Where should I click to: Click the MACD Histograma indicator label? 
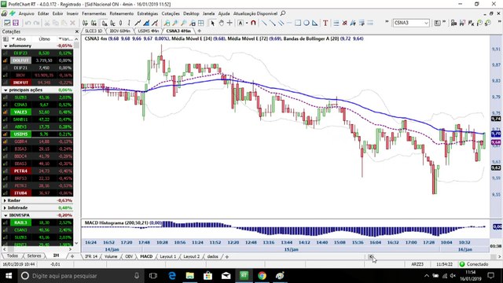(123, 222)
